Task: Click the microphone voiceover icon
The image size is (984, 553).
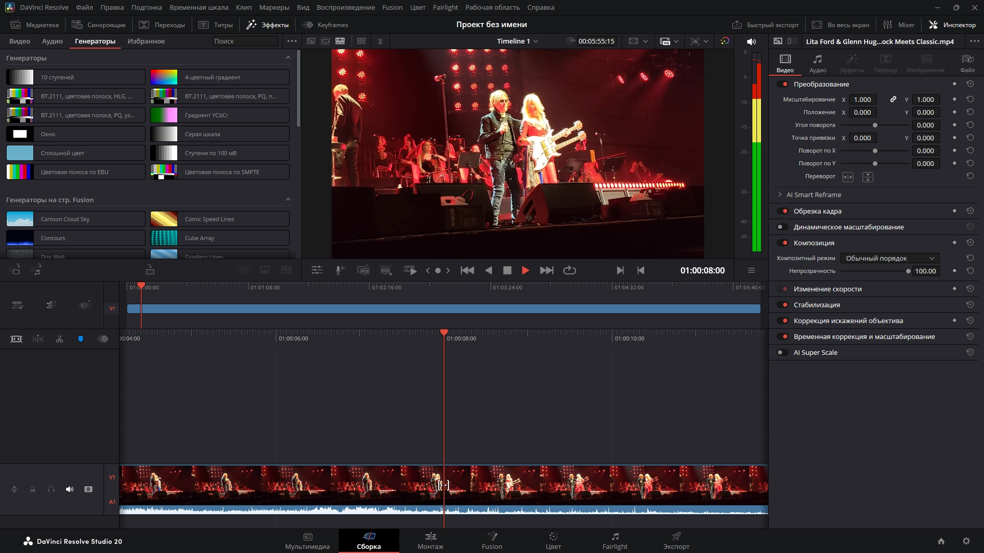Action: click(339, 270)
